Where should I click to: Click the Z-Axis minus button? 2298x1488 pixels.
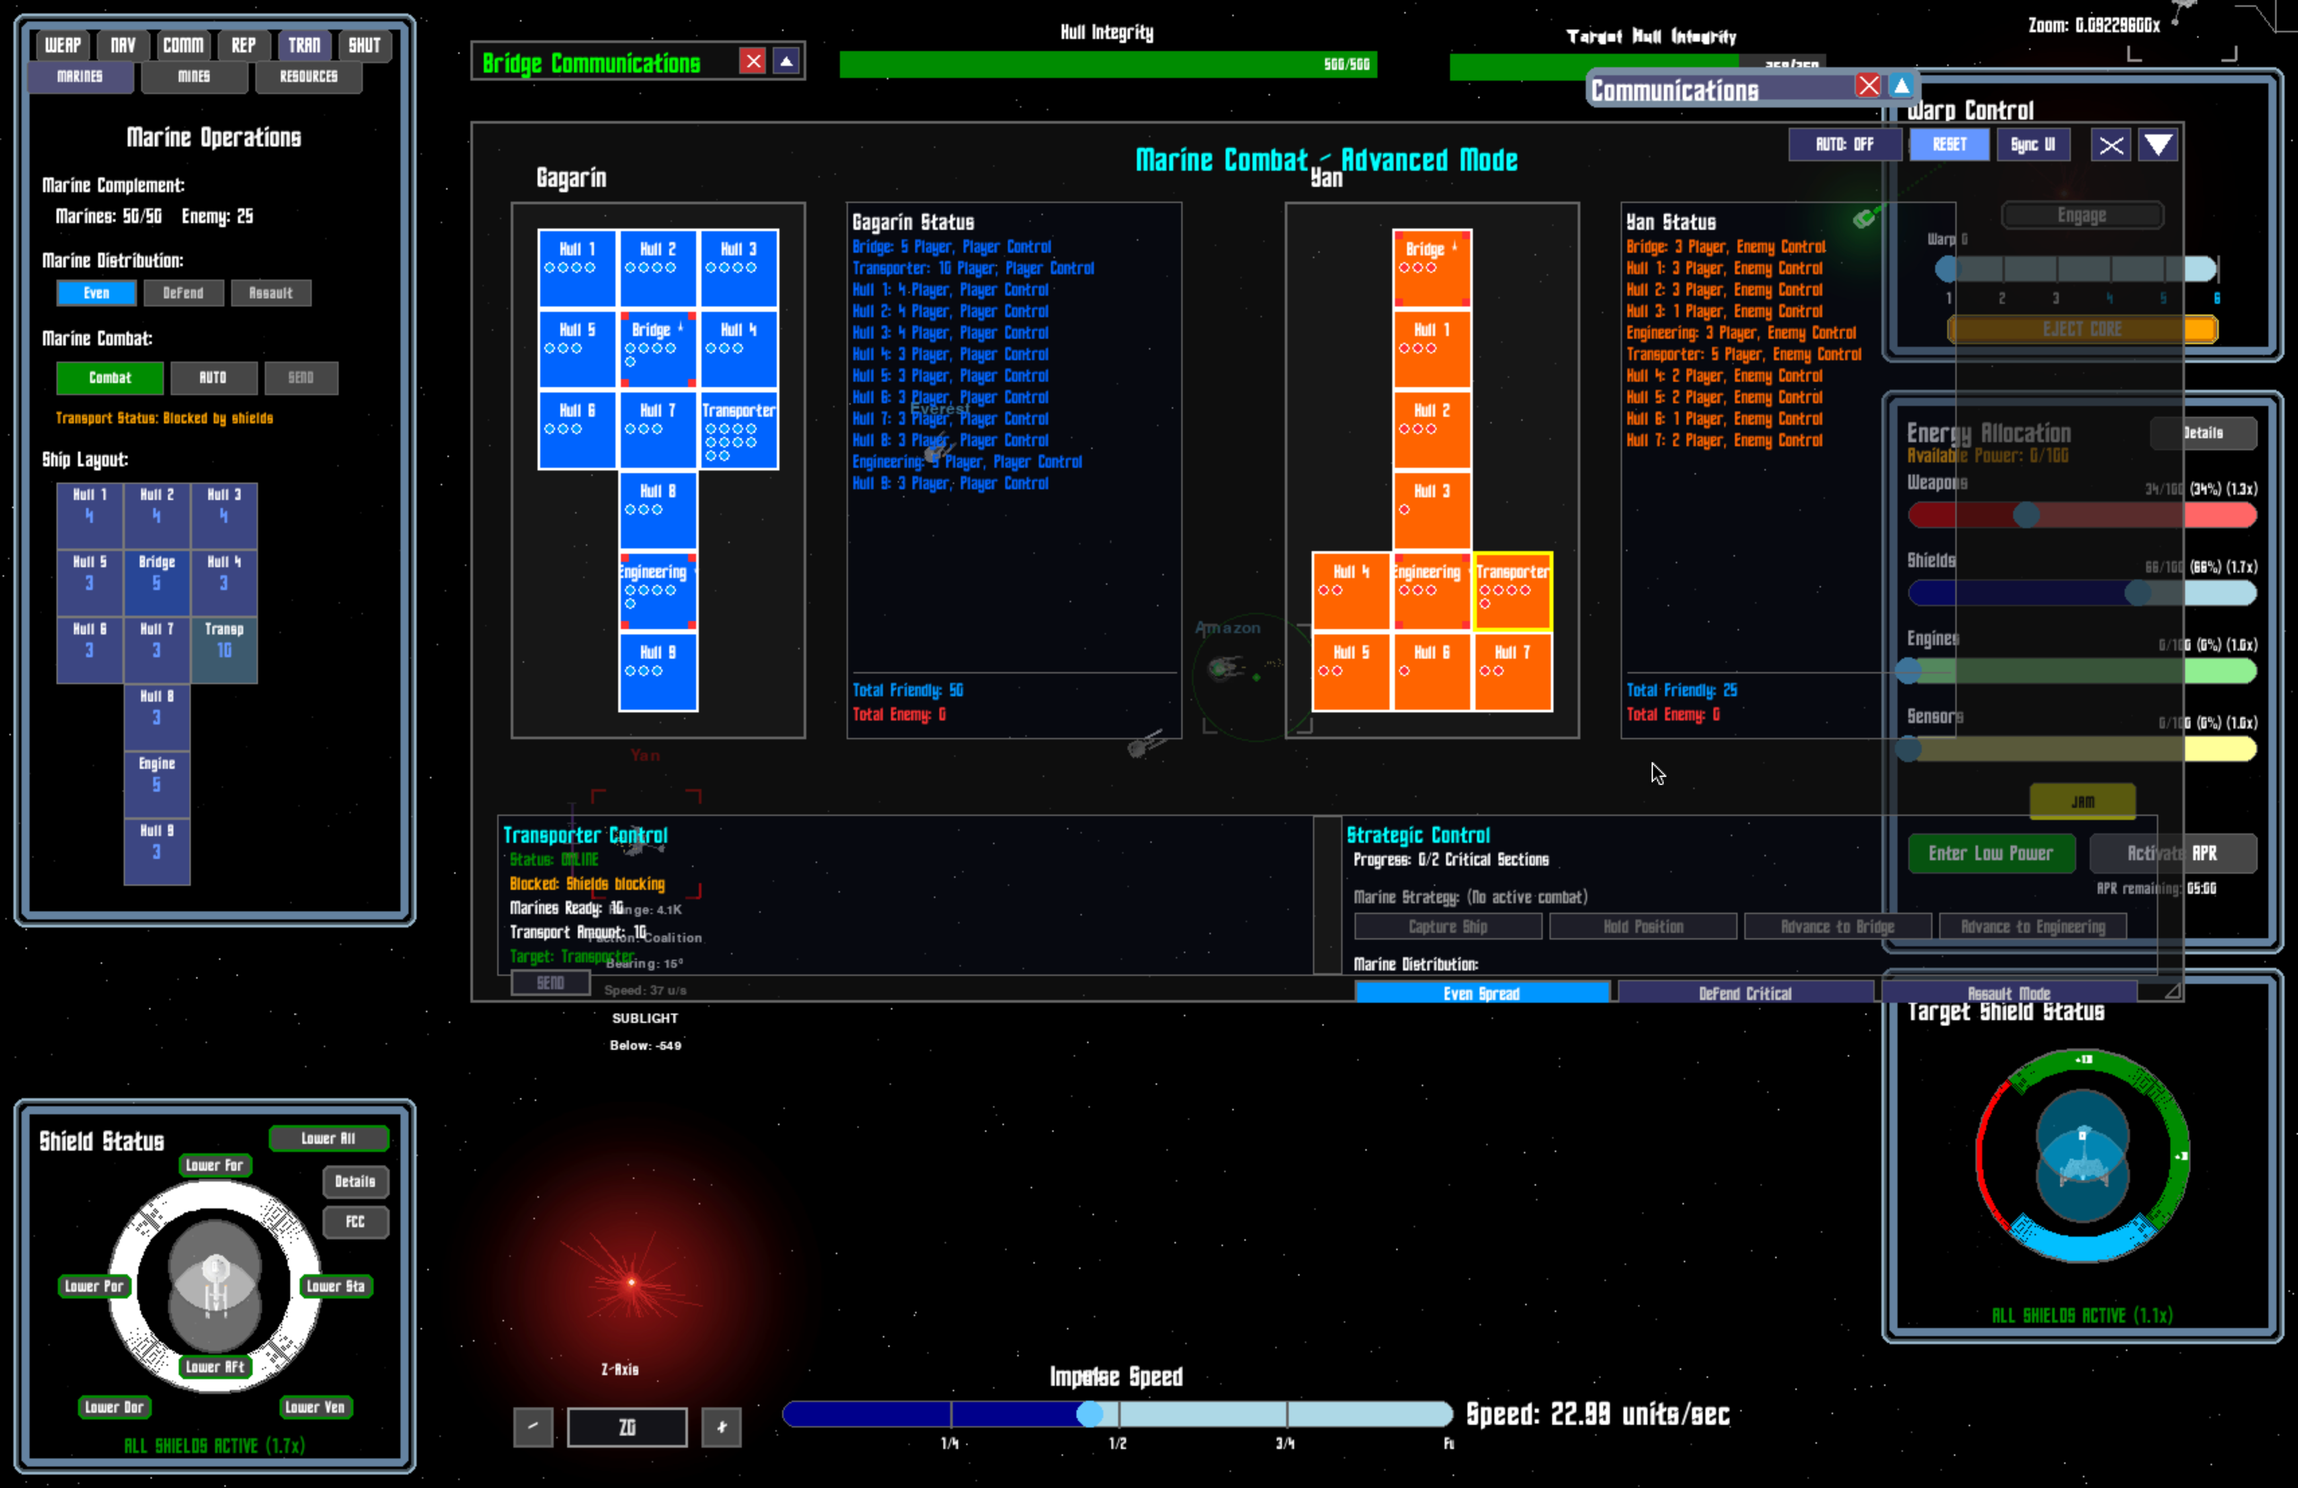click(533, 1426)
